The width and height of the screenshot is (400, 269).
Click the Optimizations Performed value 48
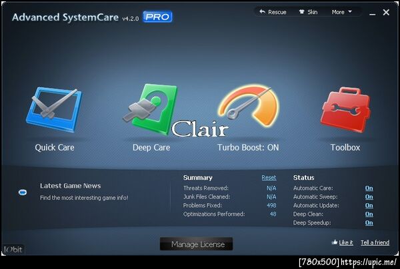(x=273, y=214)
